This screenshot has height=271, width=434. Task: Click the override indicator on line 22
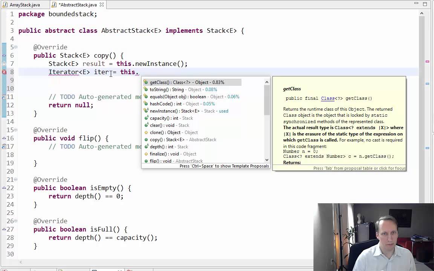tap(4, 188)
